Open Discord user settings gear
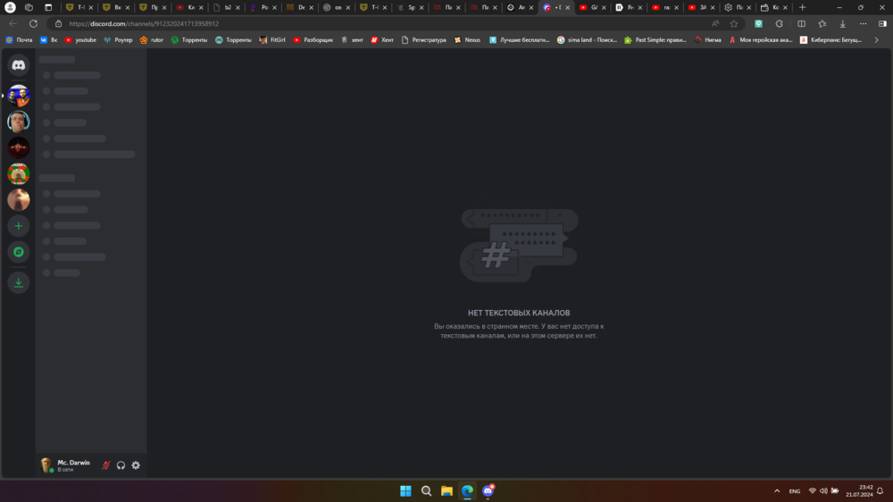 (136, 465)
